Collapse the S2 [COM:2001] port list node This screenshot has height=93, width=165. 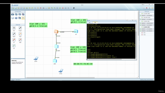(141, 27)
